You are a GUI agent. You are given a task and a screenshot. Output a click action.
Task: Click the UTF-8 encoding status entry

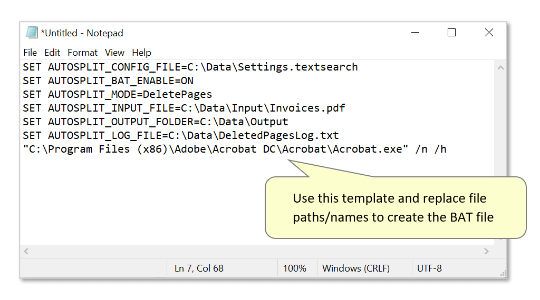click(429, 268)
